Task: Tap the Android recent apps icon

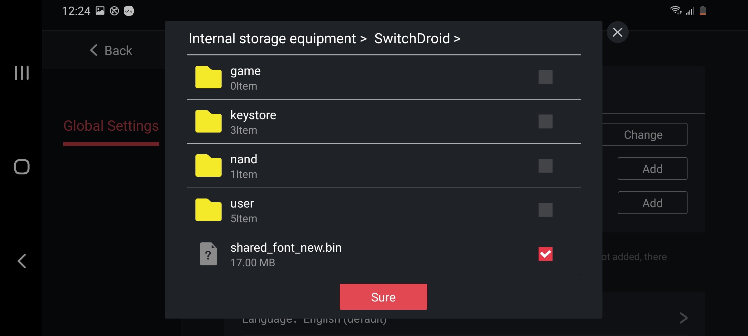Action: [22, 73]
